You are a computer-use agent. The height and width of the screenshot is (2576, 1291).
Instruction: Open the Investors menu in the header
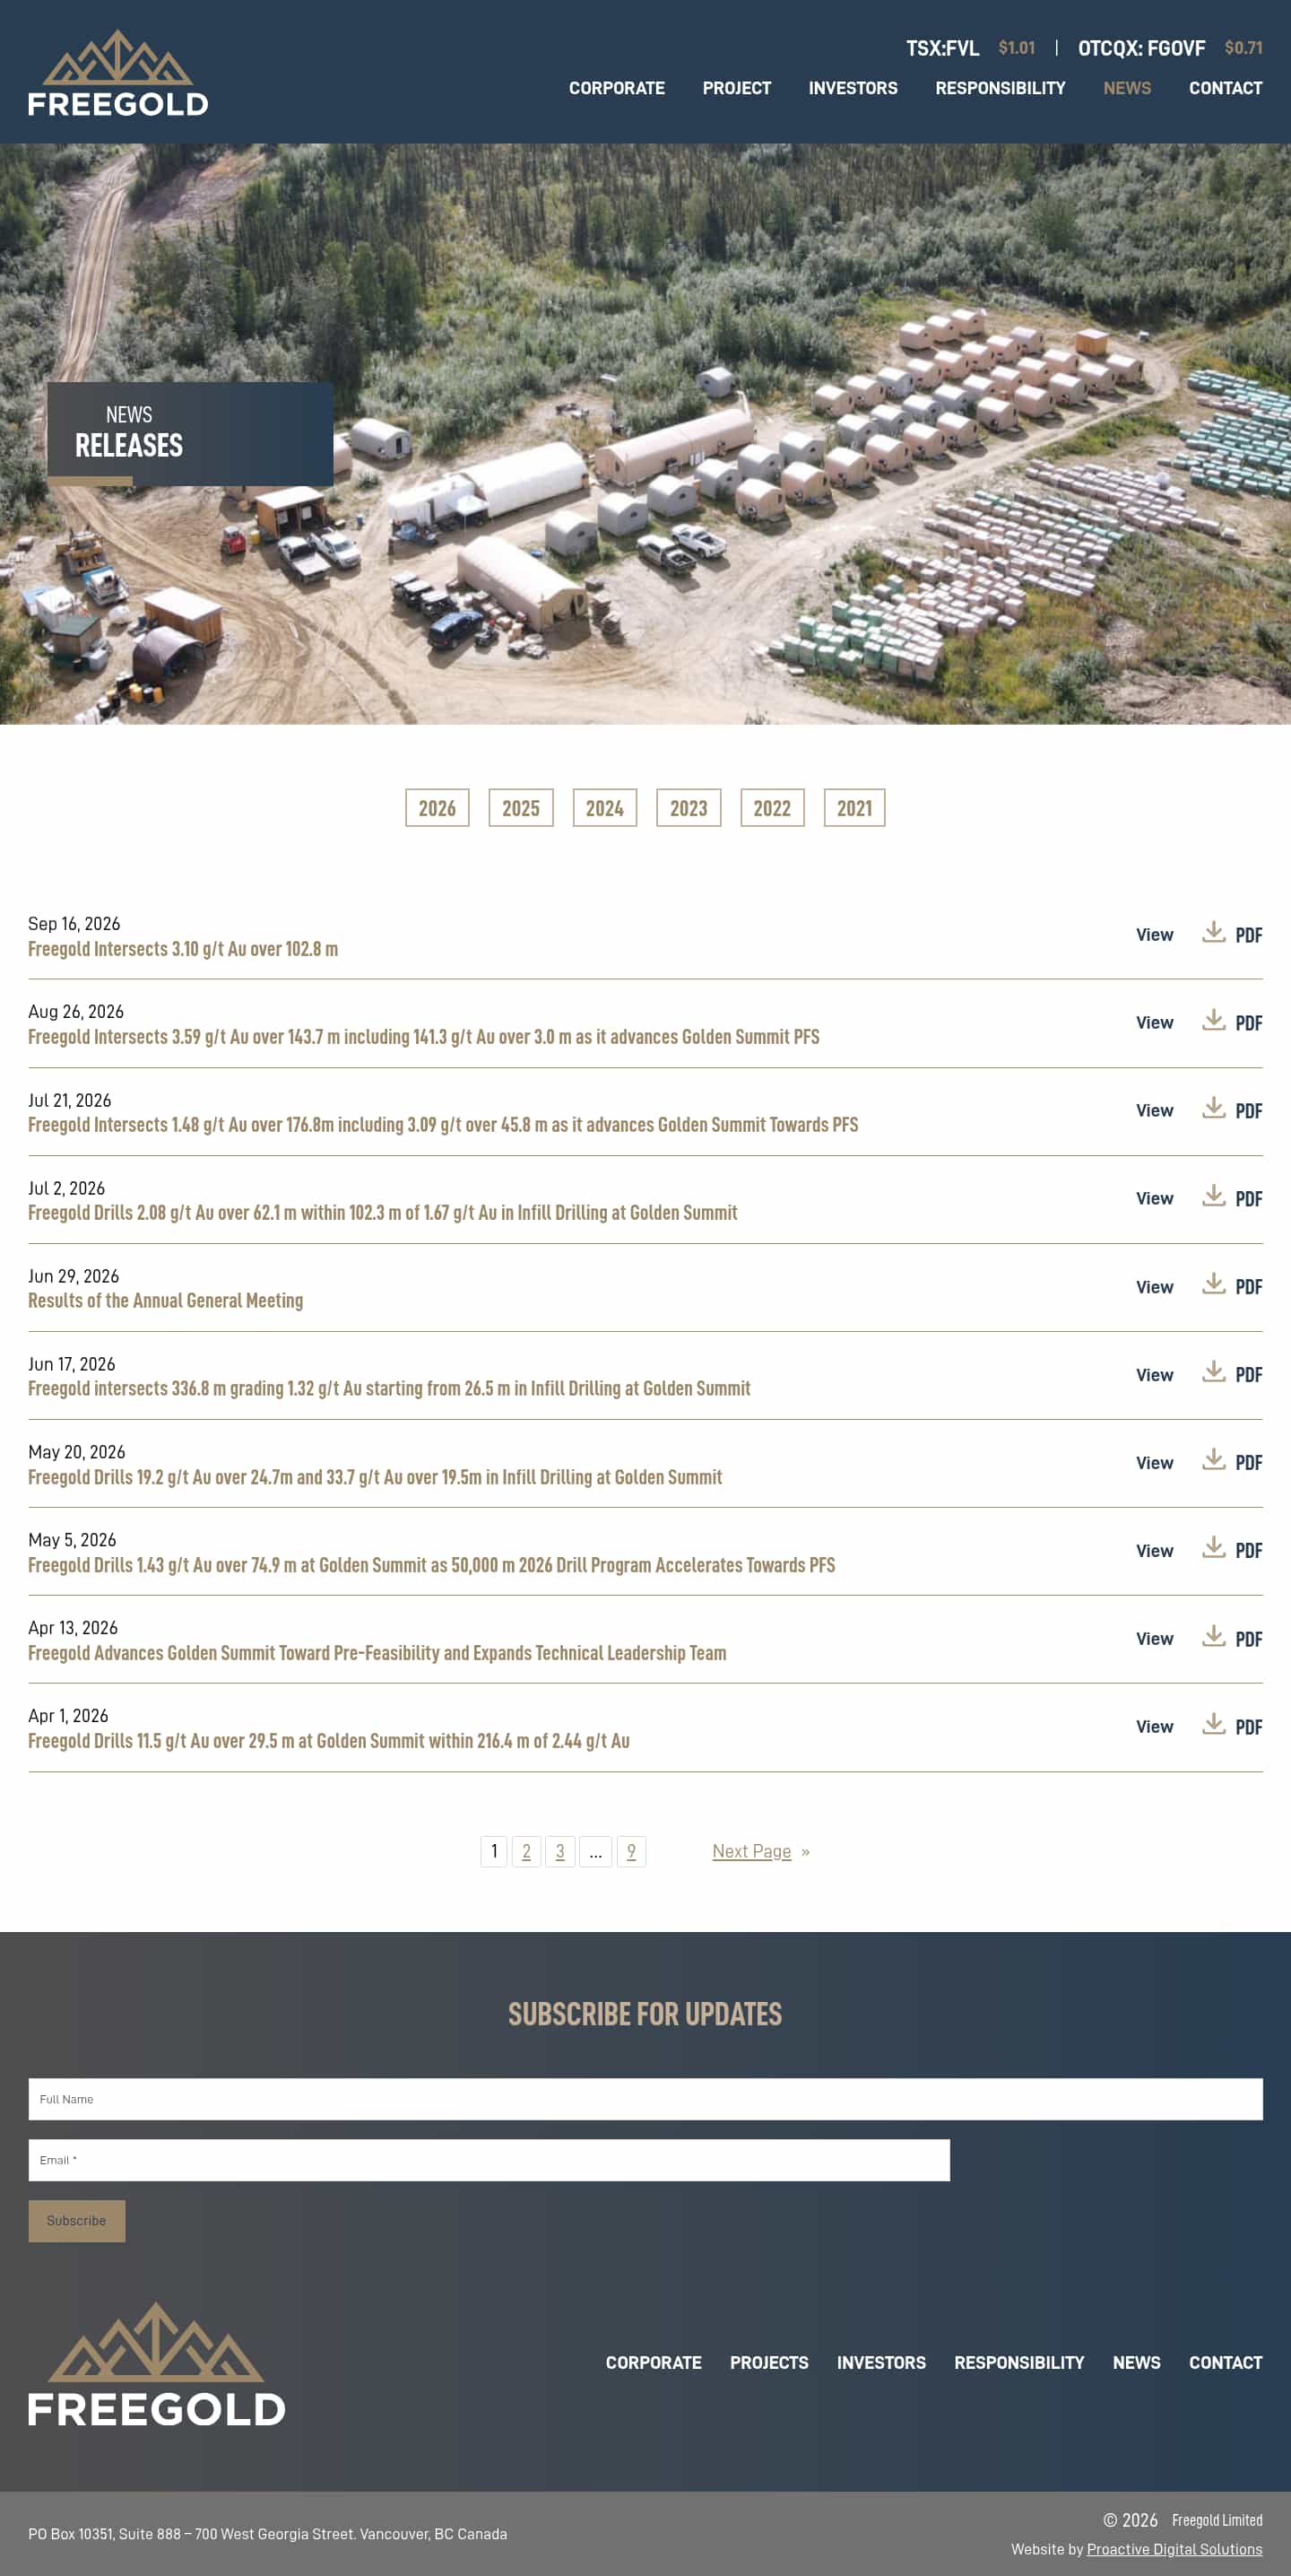(x=853, y=88)
